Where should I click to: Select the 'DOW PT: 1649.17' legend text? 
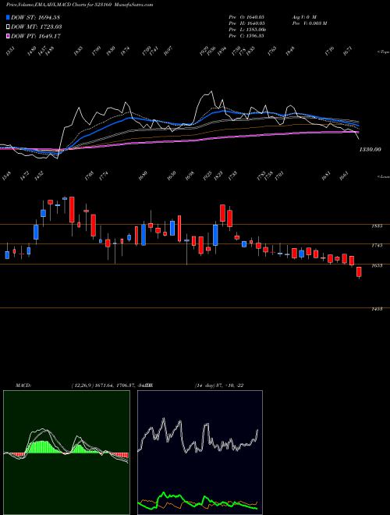point(35,36)
